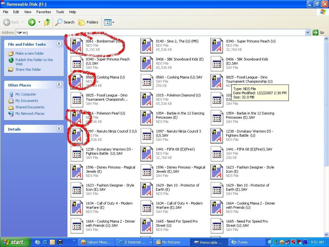Open the address bar dropdown arrow

coord(307,32)
